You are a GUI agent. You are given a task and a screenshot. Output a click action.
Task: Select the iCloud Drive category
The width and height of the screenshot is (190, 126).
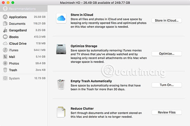24,43
